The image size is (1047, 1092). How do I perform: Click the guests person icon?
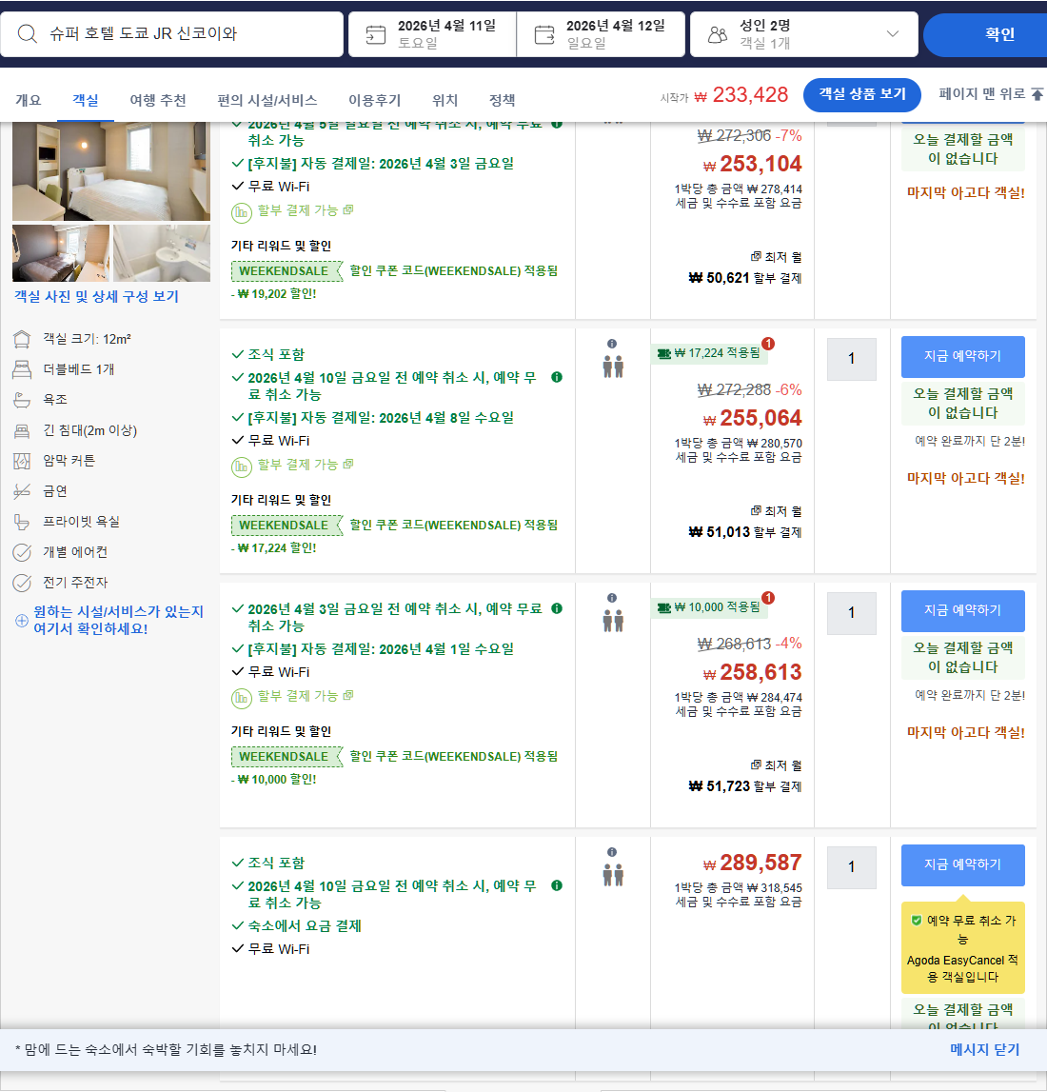click(x=720, y=34)
